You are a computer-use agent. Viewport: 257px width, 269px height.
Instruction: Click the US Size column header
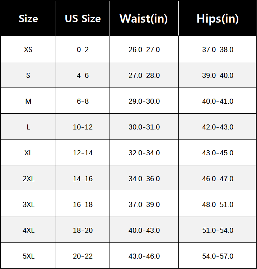coord(83,19)
